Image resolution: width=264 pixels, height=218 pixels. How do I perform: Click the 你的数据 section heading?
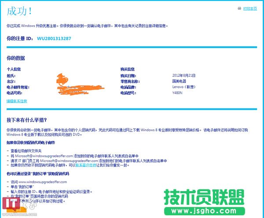tap(16, 58)
